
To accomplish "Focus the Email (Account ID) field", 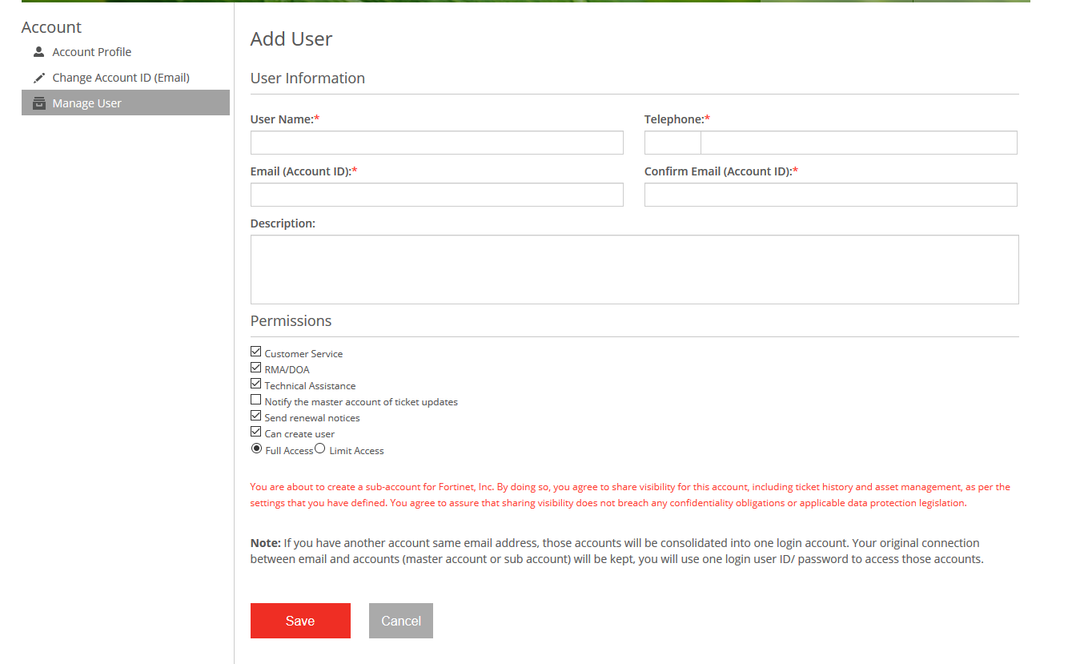I will pos(436,194).
